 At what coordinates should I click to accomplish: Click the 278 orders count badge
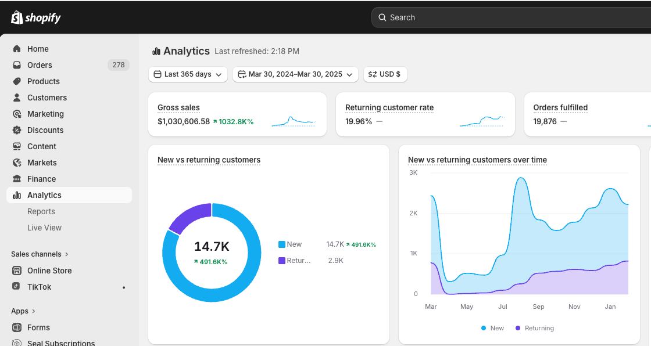119,64
